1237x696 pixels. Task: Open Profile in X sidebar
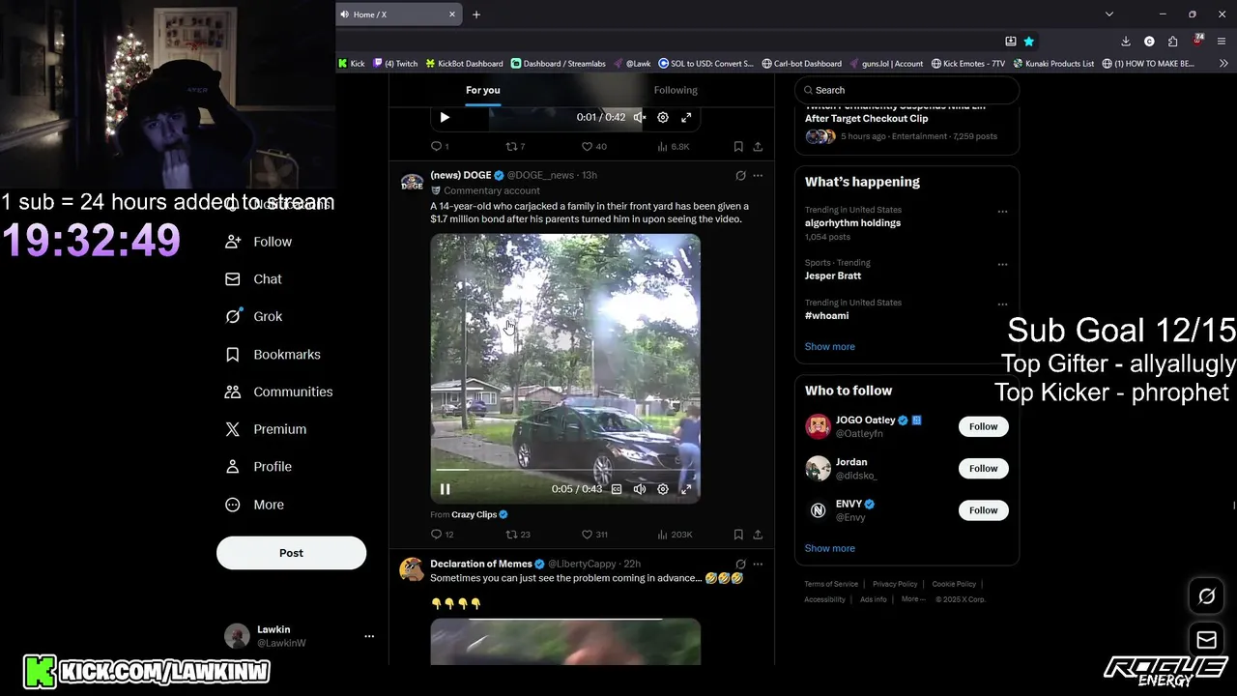[258, 467]
